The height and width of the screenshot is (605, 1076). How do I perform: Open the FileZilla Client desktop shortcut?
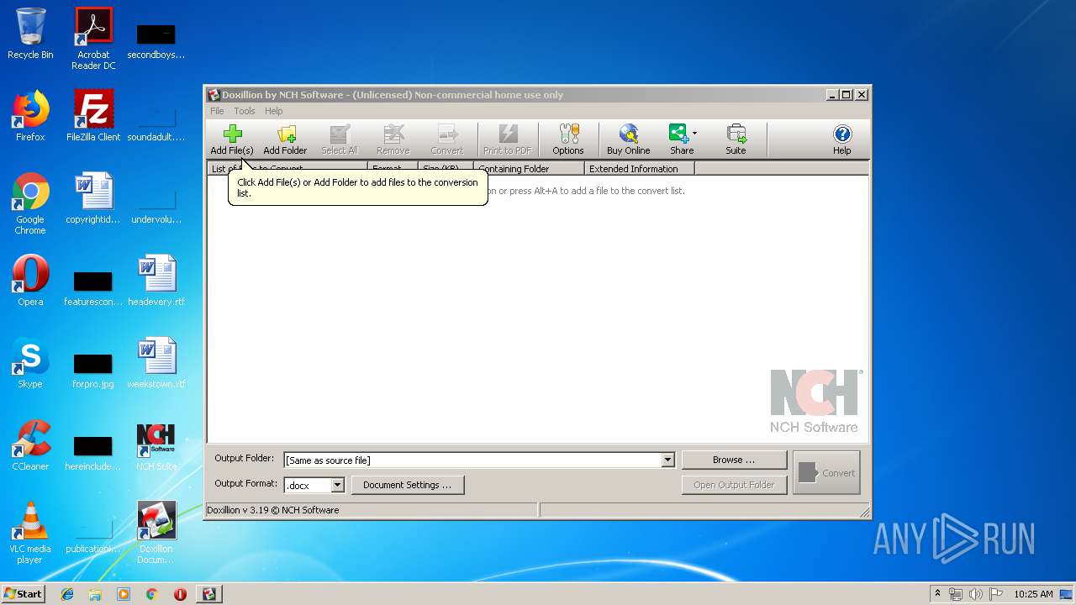point(93,117)
